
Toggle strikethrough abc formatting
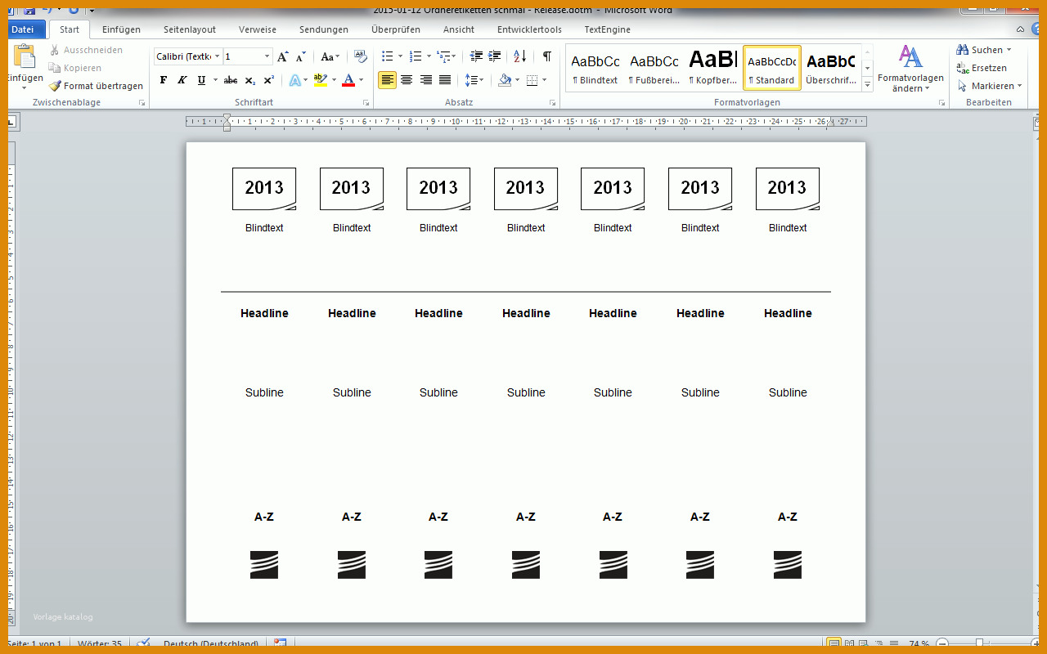pyautogui.click(x=231, y=80)
